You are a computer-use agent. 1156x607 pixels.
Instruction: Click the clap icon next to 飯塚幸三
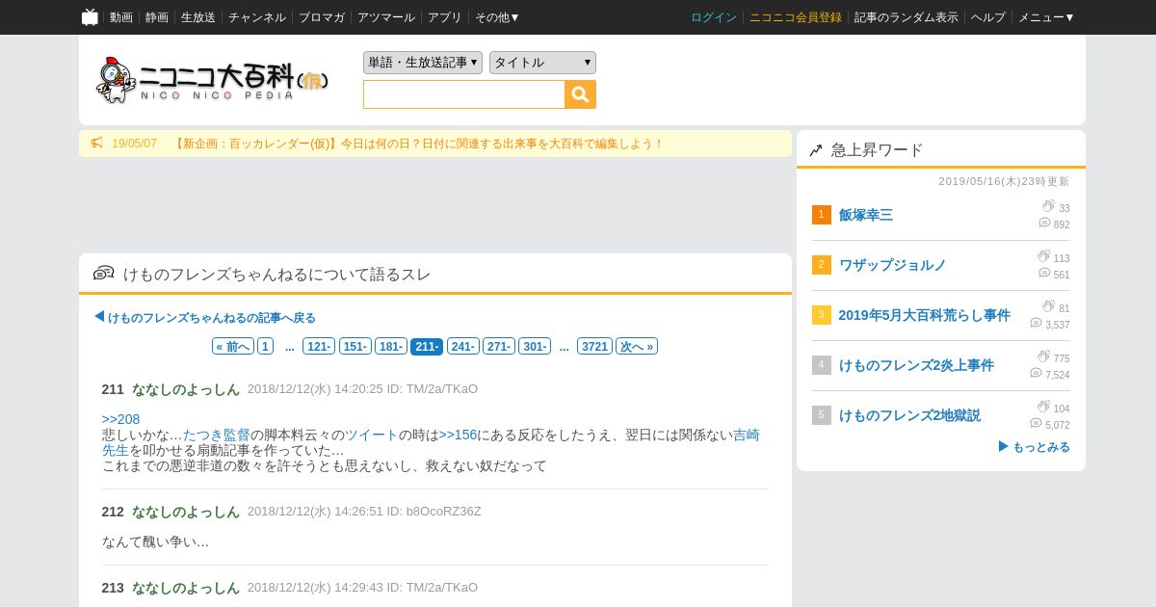[1048, 206]
